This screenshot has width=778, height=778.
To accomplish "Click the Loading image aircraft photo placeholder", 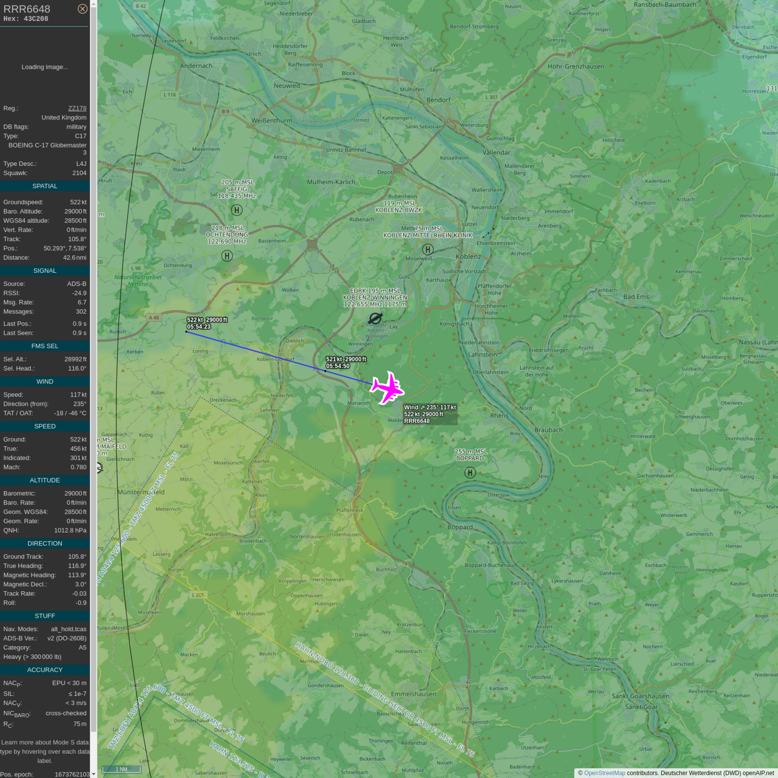I will [x=45, y=67].
